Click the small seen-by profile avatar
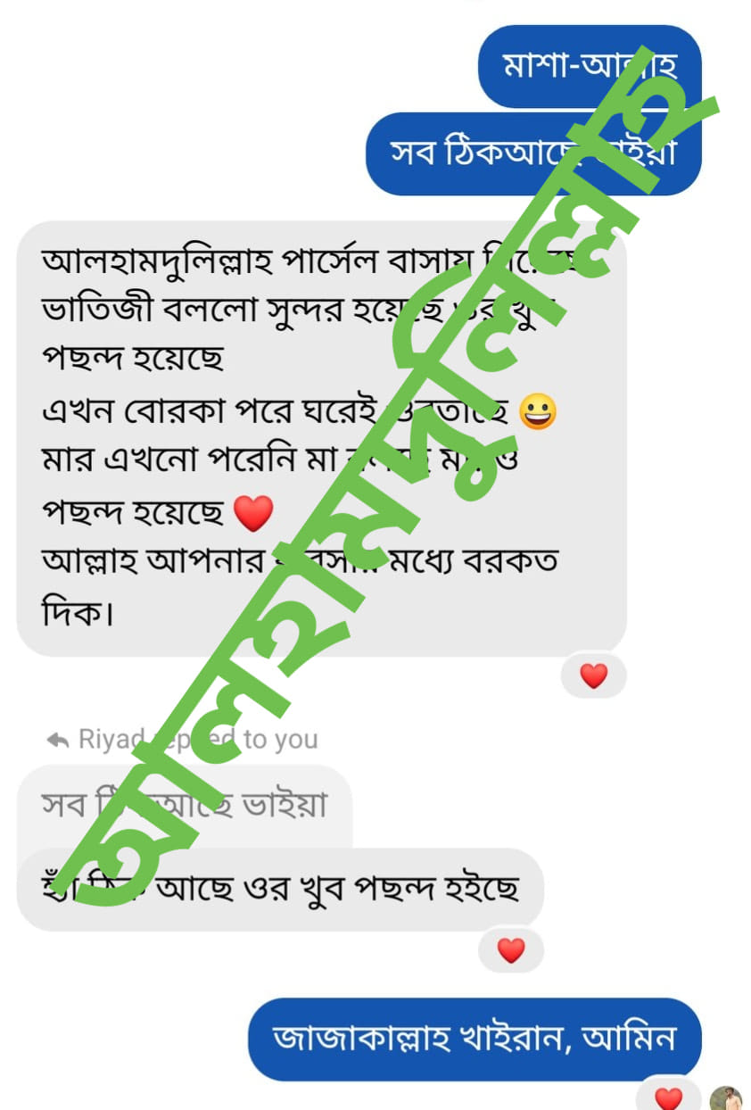Screen dimensions: 751x1110 (x=726, y=1099)
